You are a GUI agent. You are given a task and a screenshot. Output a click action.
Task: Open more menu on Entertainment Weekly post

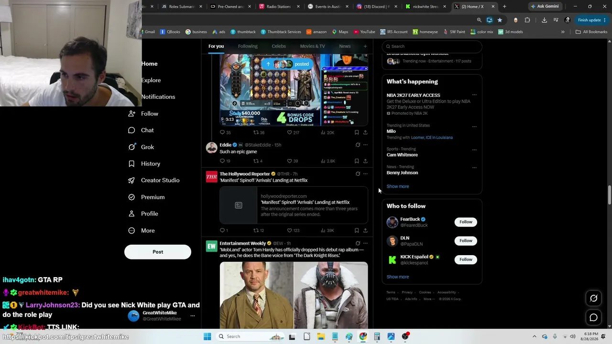pos(365,243)
